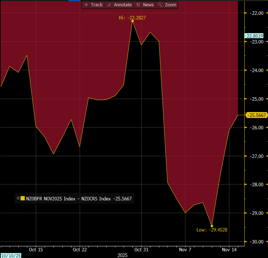Expand the legend box for NZ0BFR series
The image size is (268, 258).
pos(18,199)
